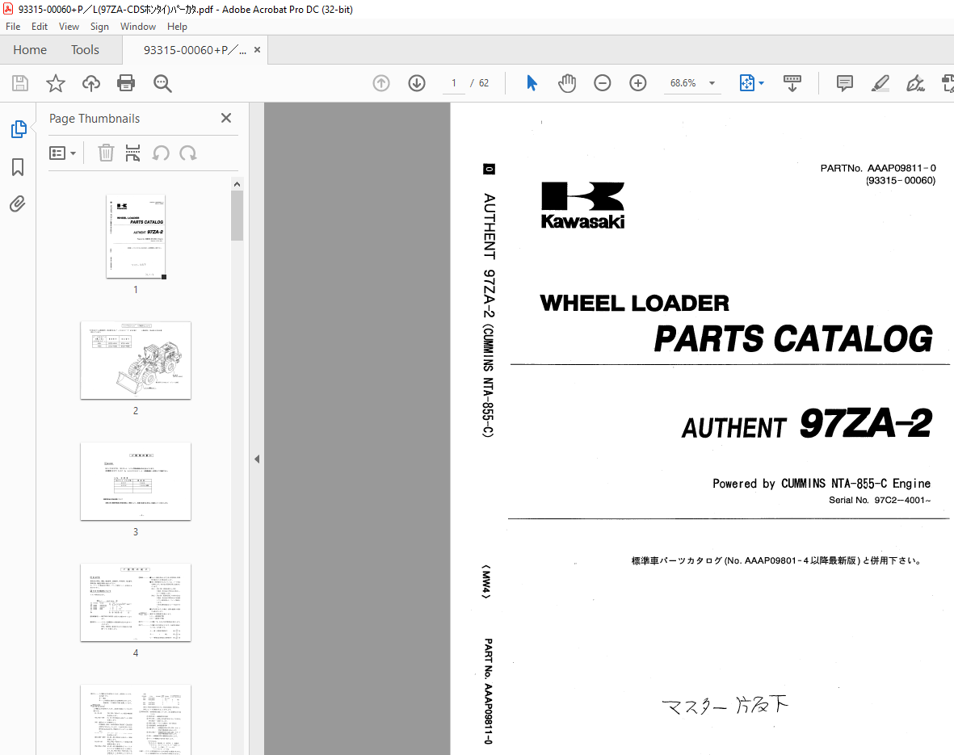Select the arrow Selection tool
The height and width of the screenshot is (755, 954).
tap(532, 83)
